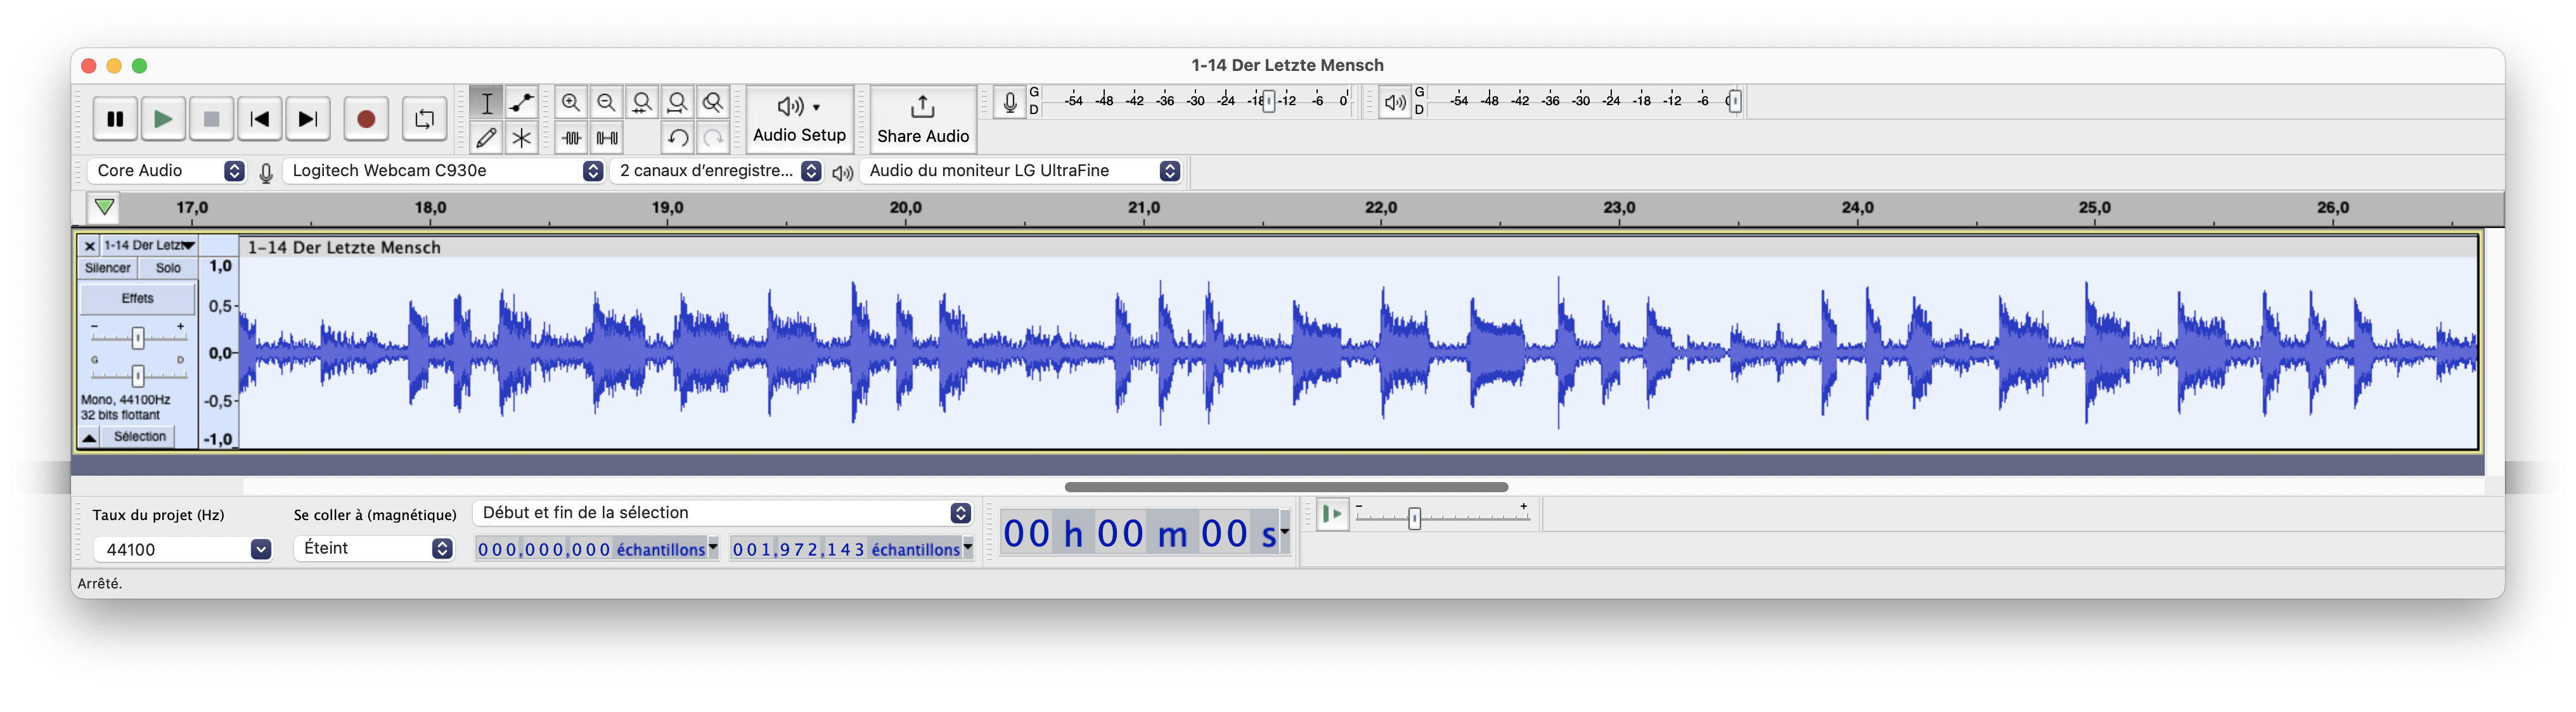The height and width of the screenshot is (712, 2576).
Task: Open the Audio Setup menu
Action: [x=799, y=119]
